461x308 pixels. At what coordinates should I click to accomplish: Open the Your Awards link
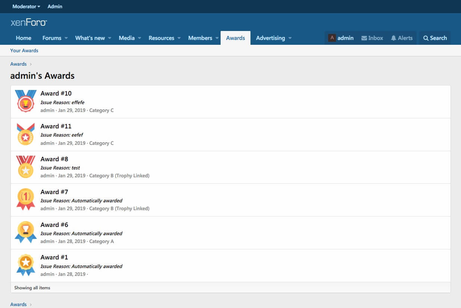[x=24, y=50]
